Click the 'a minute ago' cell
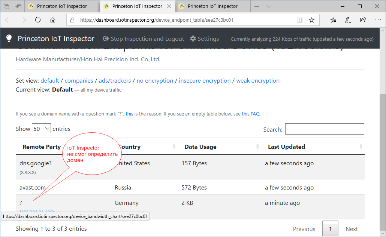 pyautogui.click(x=282, y=203)
